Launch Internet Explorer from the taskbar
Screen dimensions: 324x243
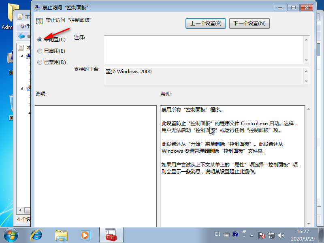click(37, 234)
